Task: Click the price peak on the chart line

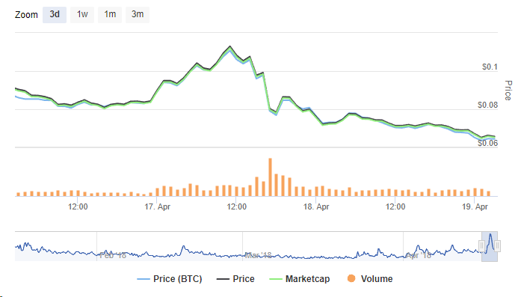Action: (230, 47)
